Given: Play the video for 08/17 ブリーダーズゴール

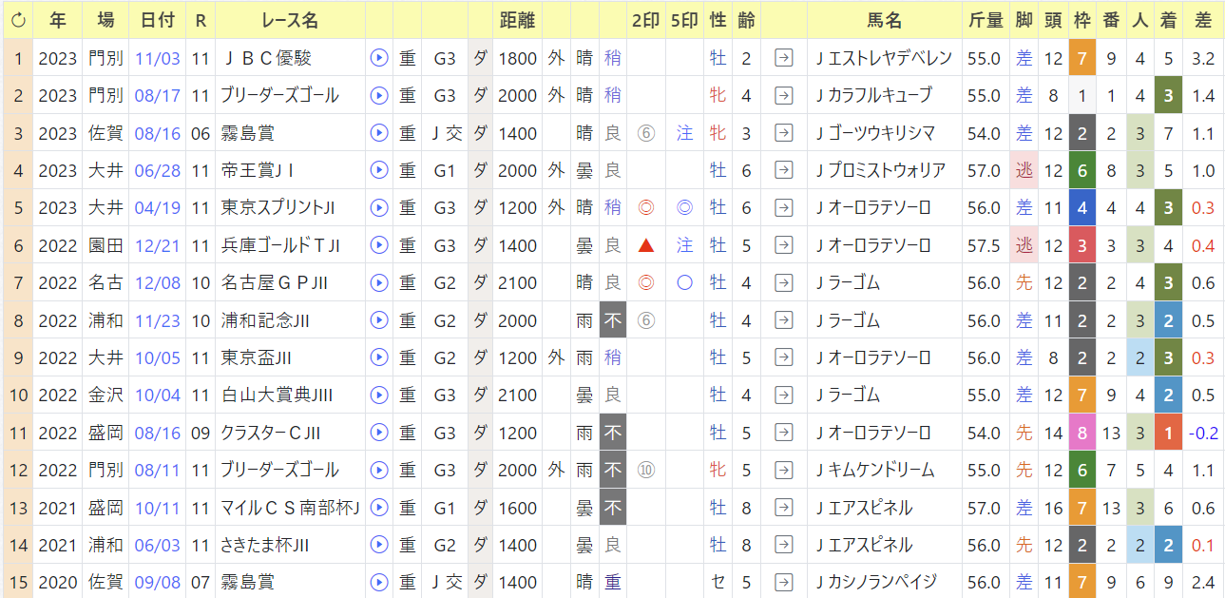Looking at the screenshot, I should coord(379,95).
